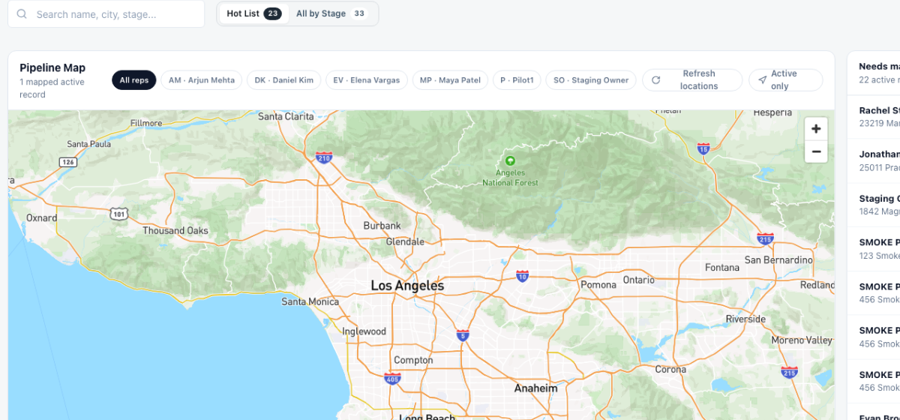Filter map by AM · Arjun Mehta

(202, 80)
